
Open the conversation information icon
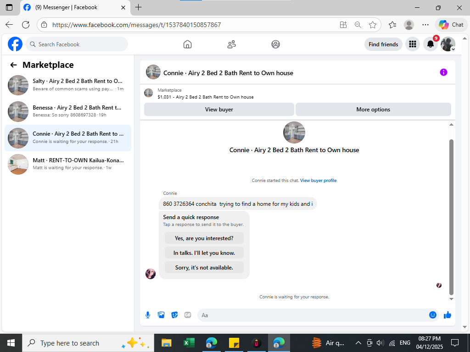tap(443, 72)
